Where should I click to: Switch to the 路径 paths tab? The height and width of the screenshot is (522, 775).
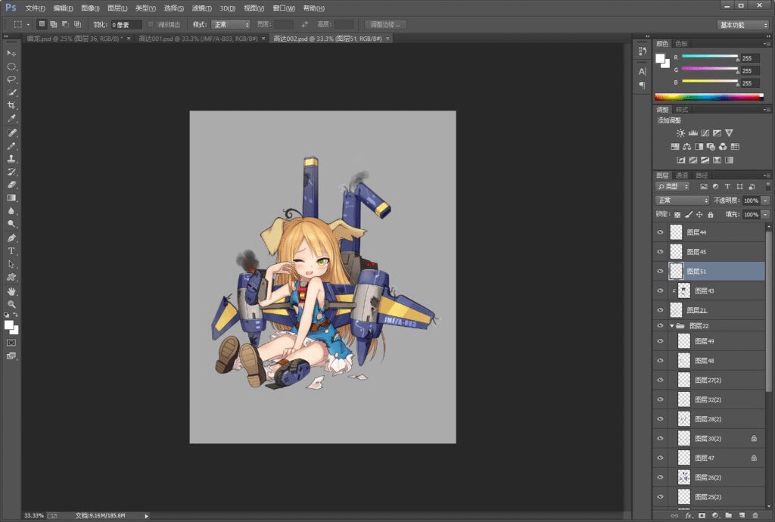point(702,176)
